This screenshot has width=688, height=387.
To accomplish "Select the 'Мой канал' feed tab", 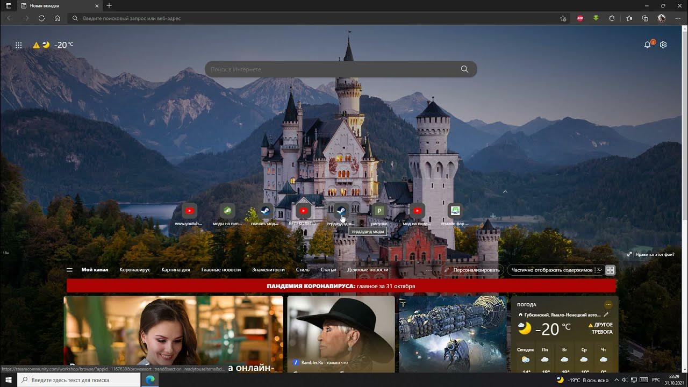I will [95, 270].
